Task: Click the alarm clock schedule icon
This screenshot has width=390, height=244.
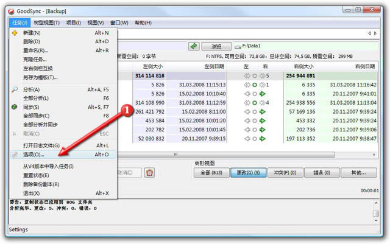Action: [149, 173]
